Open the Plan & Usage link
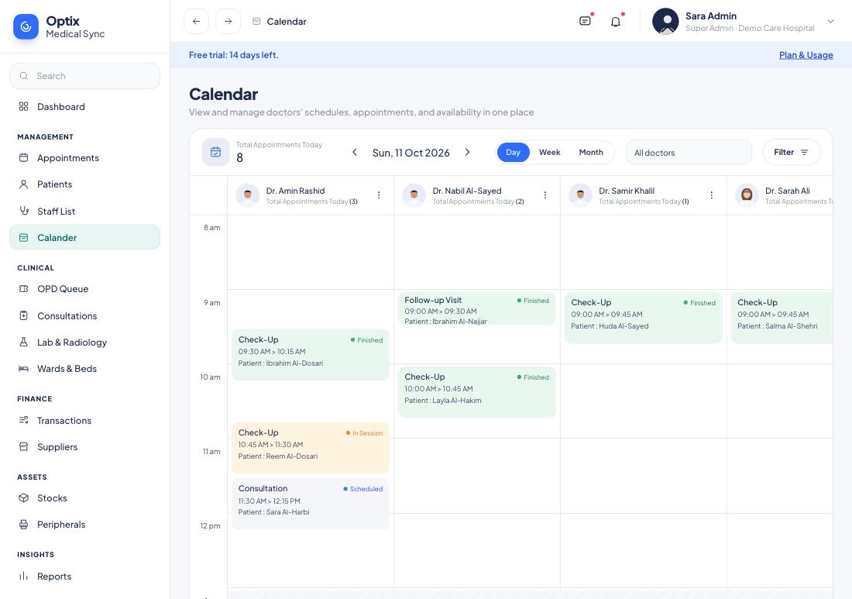This screenshot has width=852, height=599. pos(806,55)
